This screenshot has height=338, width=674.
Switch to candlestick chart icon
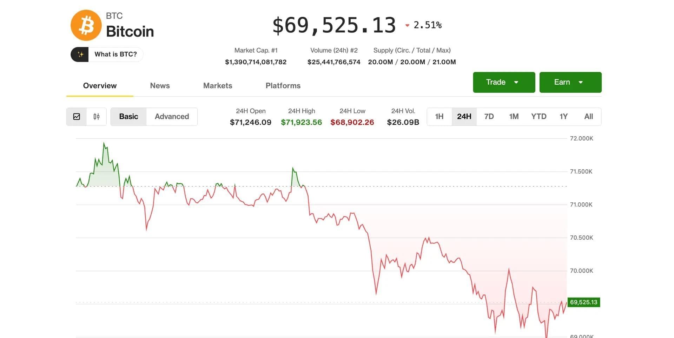click(x=97, y=117)
